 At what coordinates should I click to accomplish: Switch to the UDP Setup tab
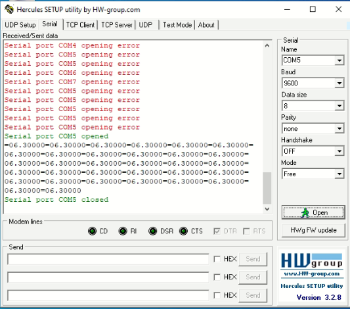click(x=20, y=25)
